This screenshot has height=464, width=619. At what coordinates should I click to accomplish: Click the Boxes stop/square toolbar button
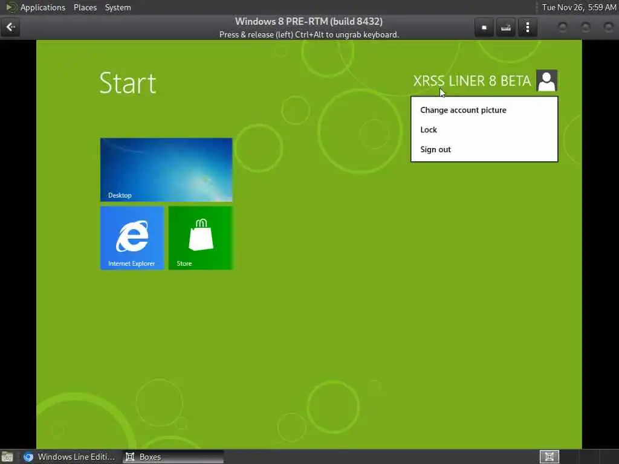(484, 28)
